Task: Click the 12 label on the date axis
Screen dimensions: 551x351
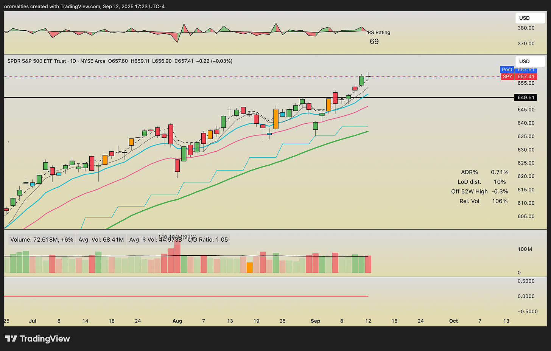Action: click(368, 321)
